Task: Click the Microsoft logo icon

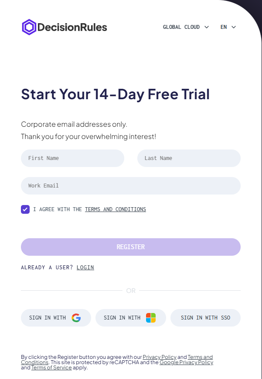Action: [x=151, y=318]
